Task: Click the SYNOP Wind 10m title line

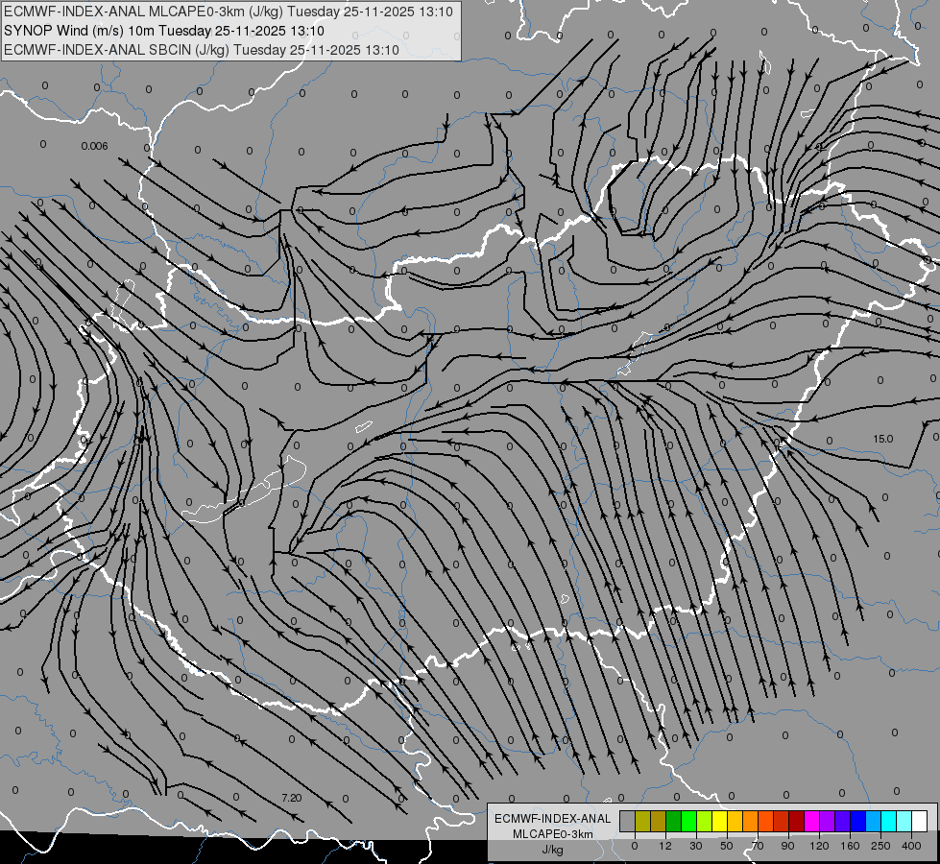Action: 163,31
